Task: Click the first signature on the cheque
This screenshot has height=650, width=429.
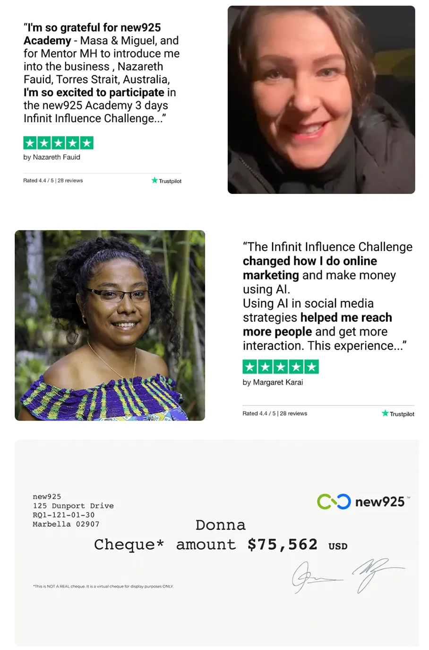Action: (316, 577)
